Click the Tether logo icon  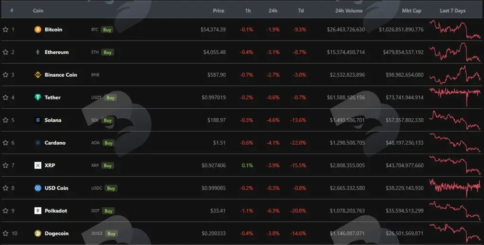(38, 97)
